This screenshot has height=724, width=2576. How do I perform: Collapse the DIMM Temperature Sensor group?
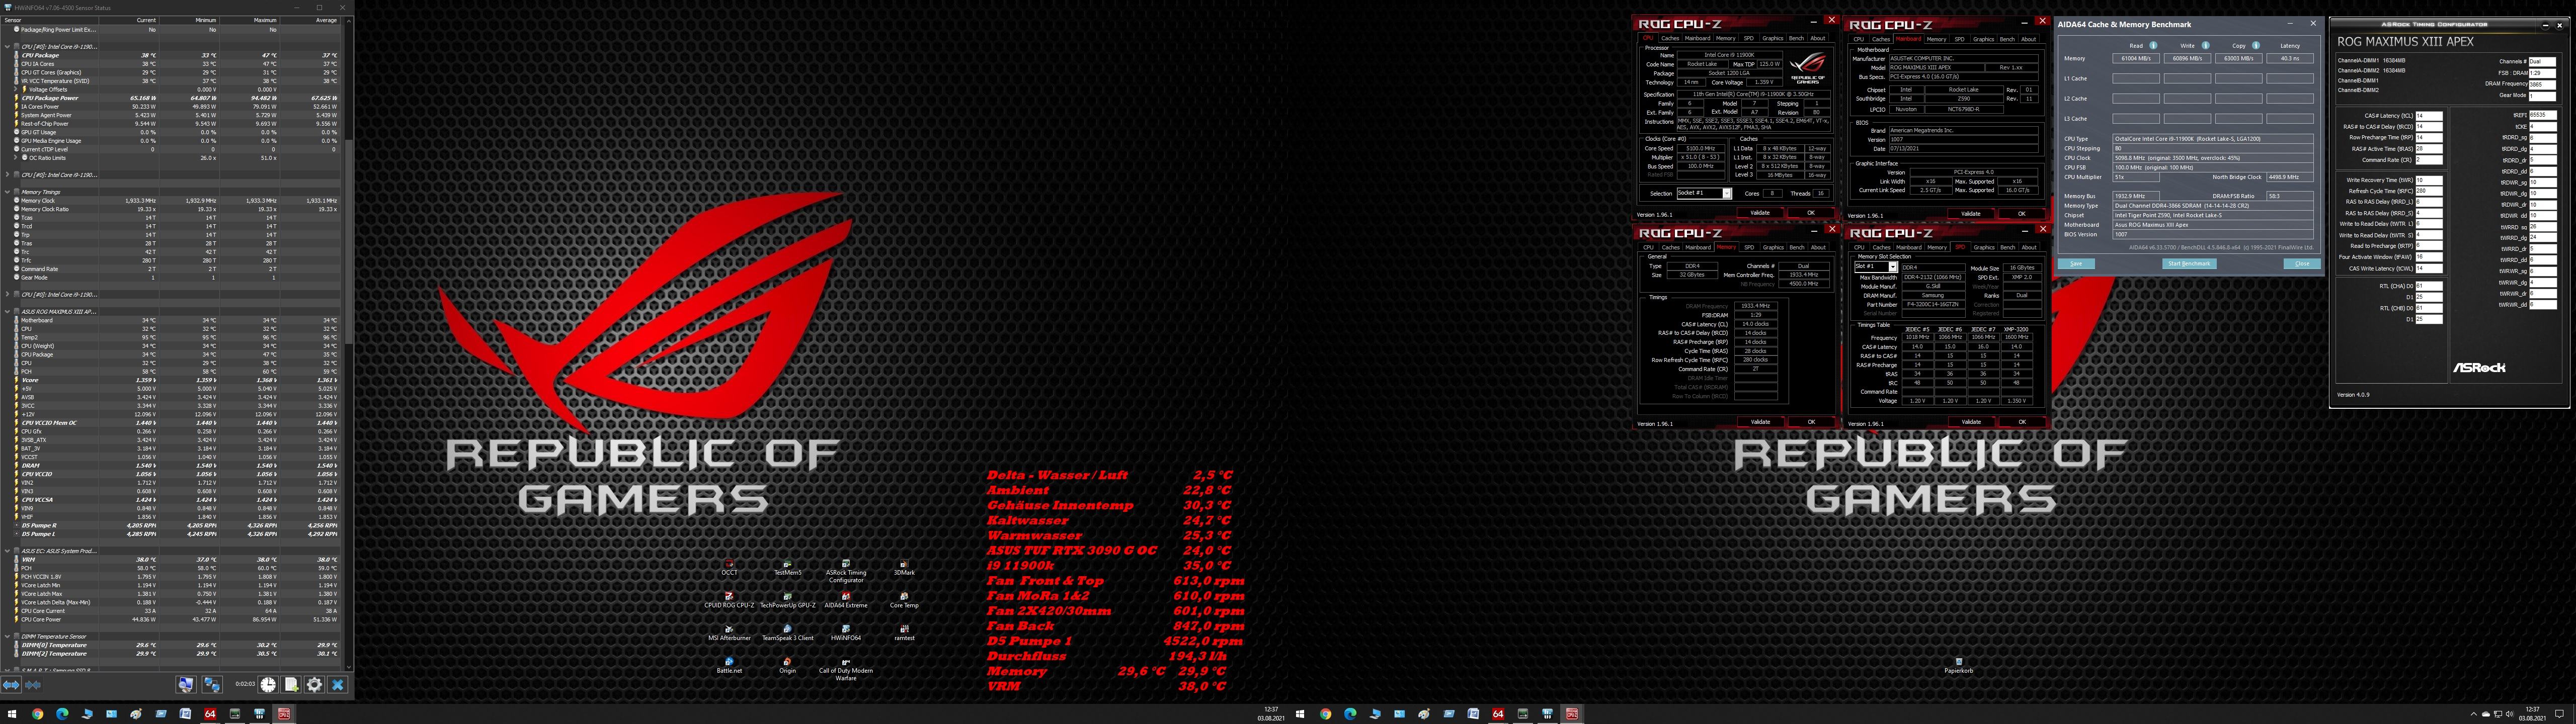click(7, 636)
